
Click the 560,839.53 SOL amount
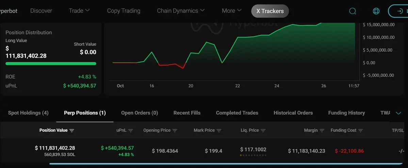[60, 155]
